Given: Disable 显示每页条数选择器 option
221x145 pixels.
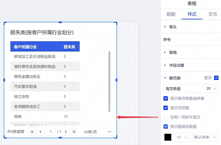Looking at the screenshot, I should (x=166, y=98).
